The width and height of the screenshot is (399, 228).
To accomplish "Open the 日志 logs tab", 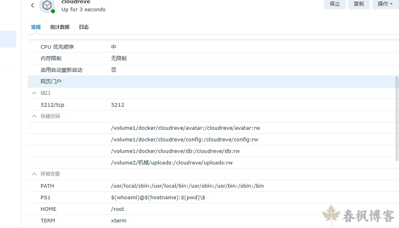I will [x=84, y=27].
